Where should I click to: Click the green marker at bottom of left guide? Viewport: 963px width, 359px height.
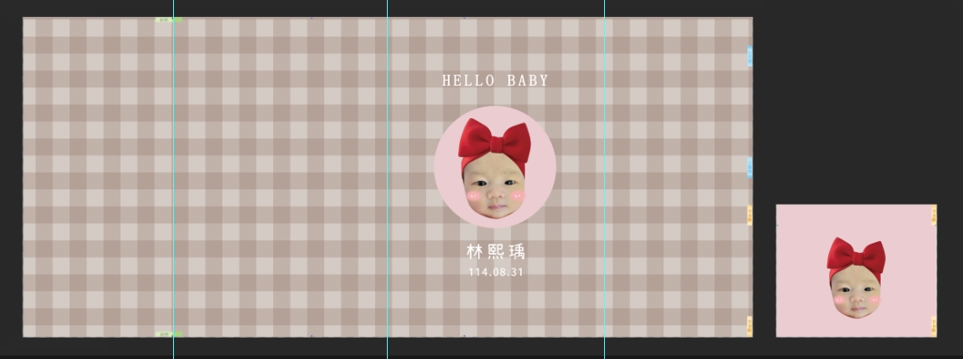[x=168, y=334]
